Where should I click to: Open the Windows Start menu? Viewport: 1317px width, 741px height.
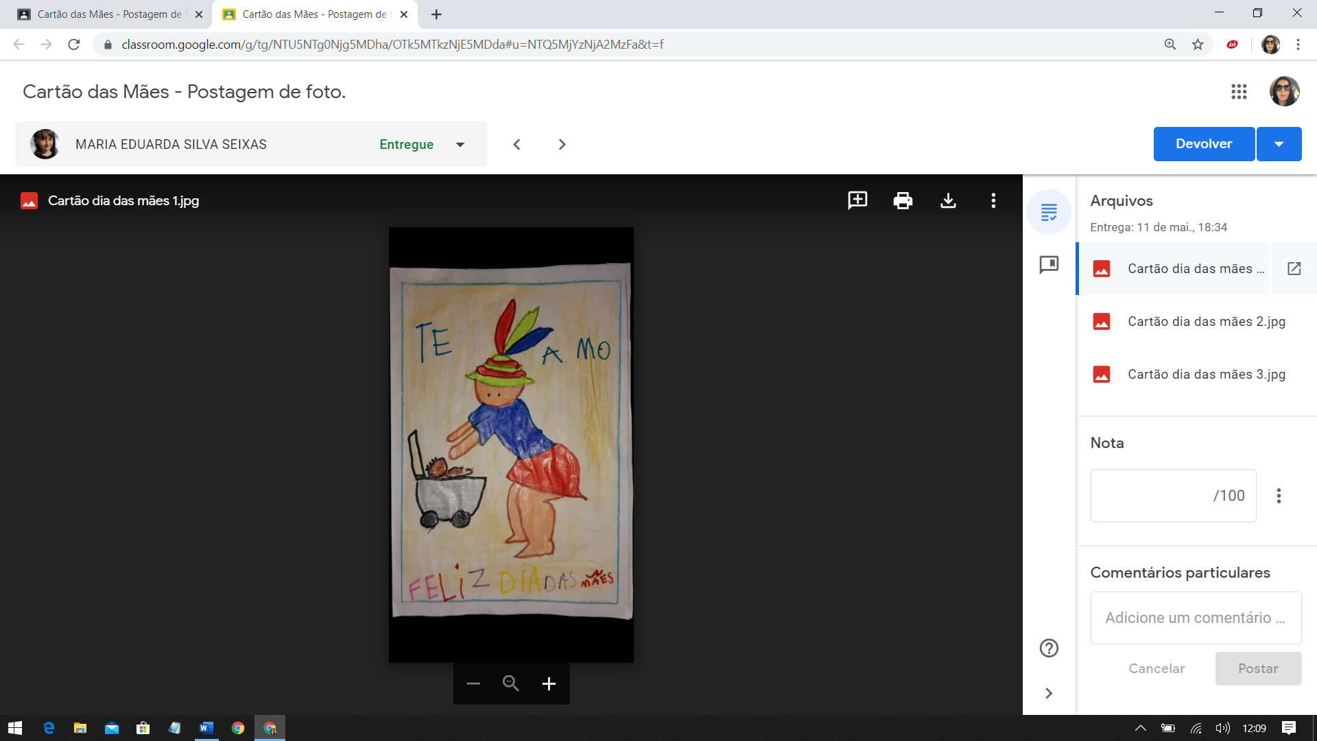click(x=15, y=728)
